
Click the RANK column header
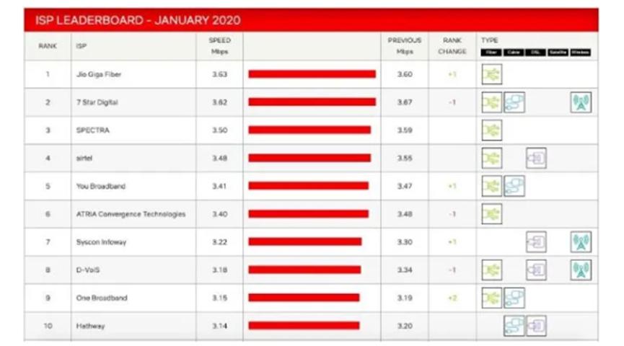pyautogui.click(x=48, y=46)
